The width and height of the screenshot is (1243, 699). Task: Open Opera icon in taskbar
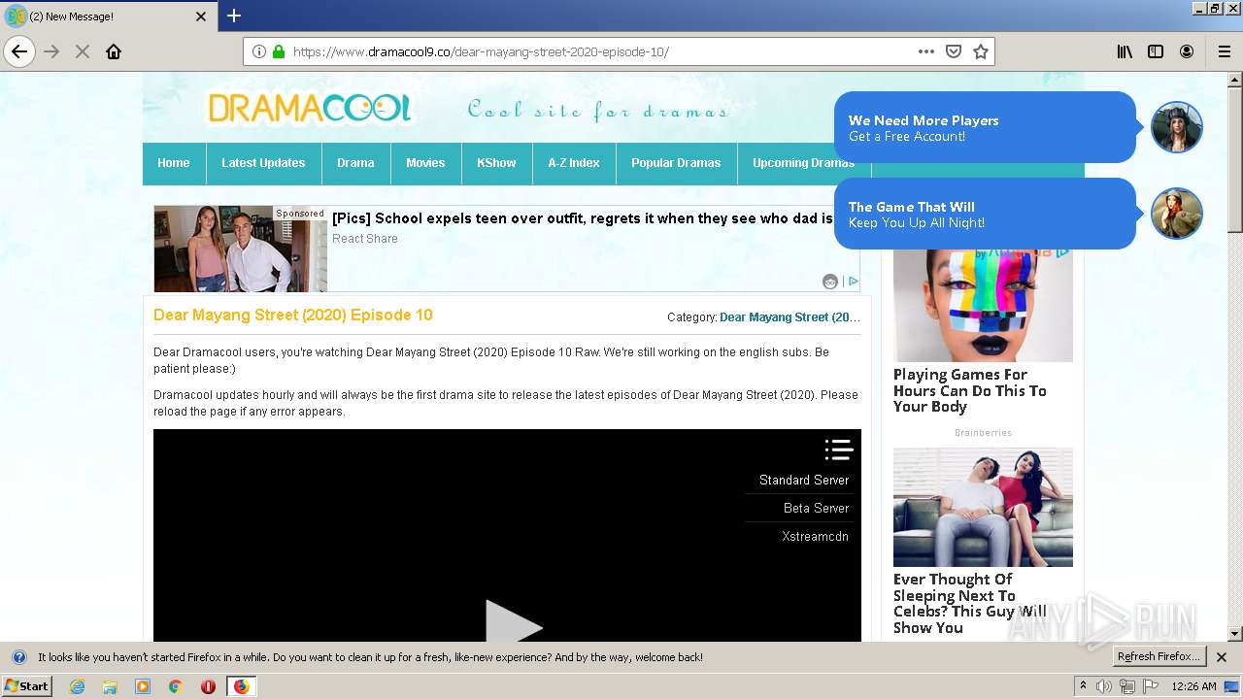208,686
